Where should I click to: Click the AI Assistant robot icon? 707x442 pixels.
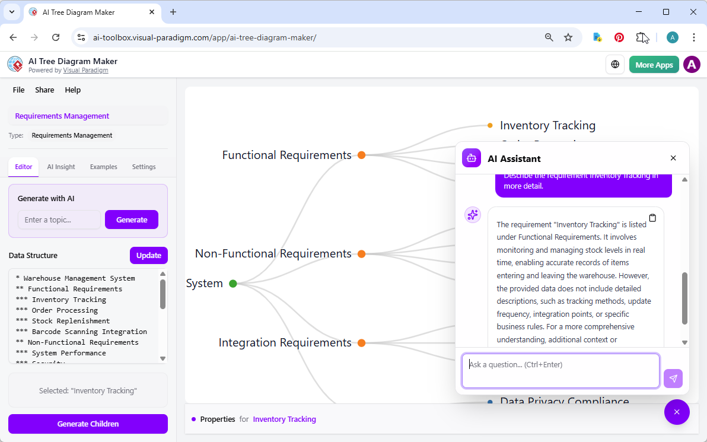[x=471, y=158]
